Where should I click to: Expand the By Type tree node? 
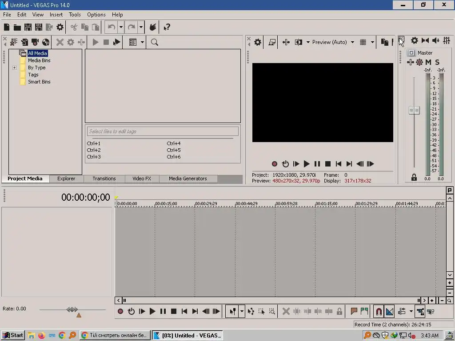point(15,67)
